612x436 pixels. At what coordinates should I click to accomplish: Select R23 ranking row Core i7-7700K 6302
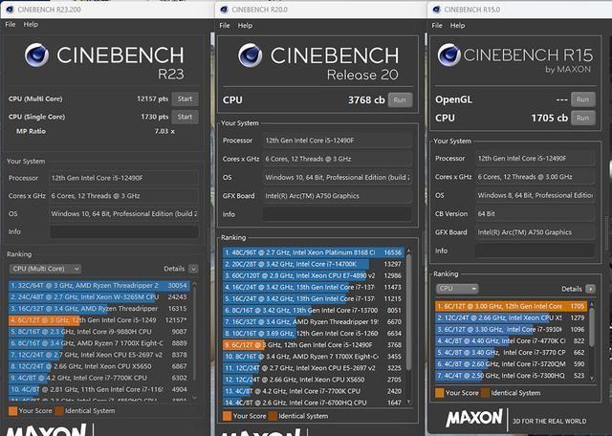tap(99, 378)
